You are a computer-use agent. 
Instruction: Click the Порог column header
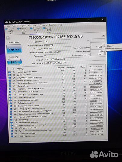pyautogui.click(x=83, y=67)
